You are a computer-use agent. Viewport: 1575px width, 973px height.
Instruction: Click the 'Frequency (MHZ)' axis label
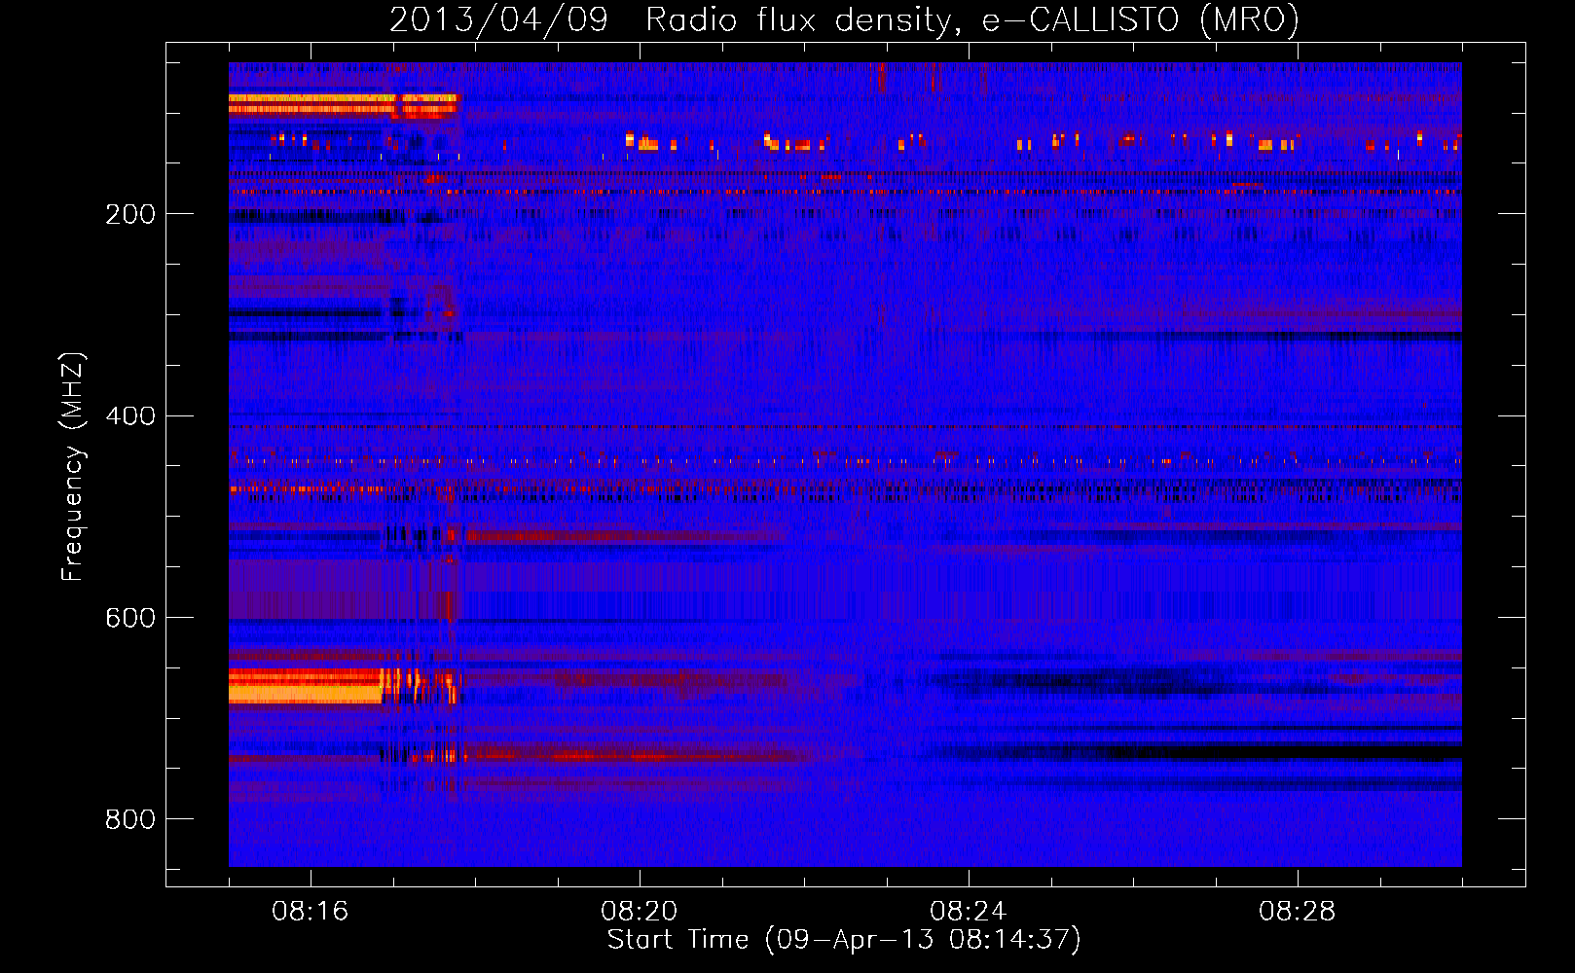(73, 467)
